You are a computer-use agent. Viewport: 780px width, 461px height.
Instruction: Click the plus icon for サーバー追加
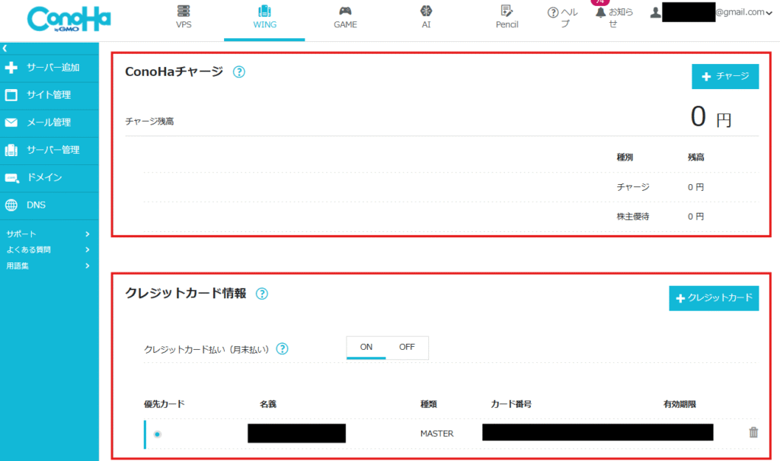[11, 68]
